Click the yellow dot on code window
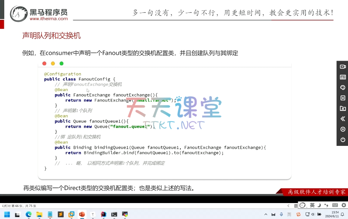This screenshot has height=219, width=348. [x=53, y=63]
